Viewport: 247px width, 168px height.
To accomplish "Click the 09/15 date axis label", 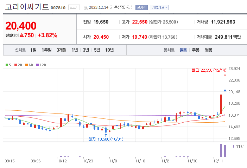I will click(x=9, y=161).
